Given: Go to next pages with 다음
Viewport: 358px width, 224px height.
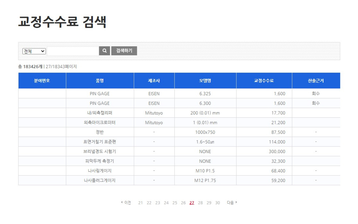Looking at the screenshot, I should tap(232, 202).
